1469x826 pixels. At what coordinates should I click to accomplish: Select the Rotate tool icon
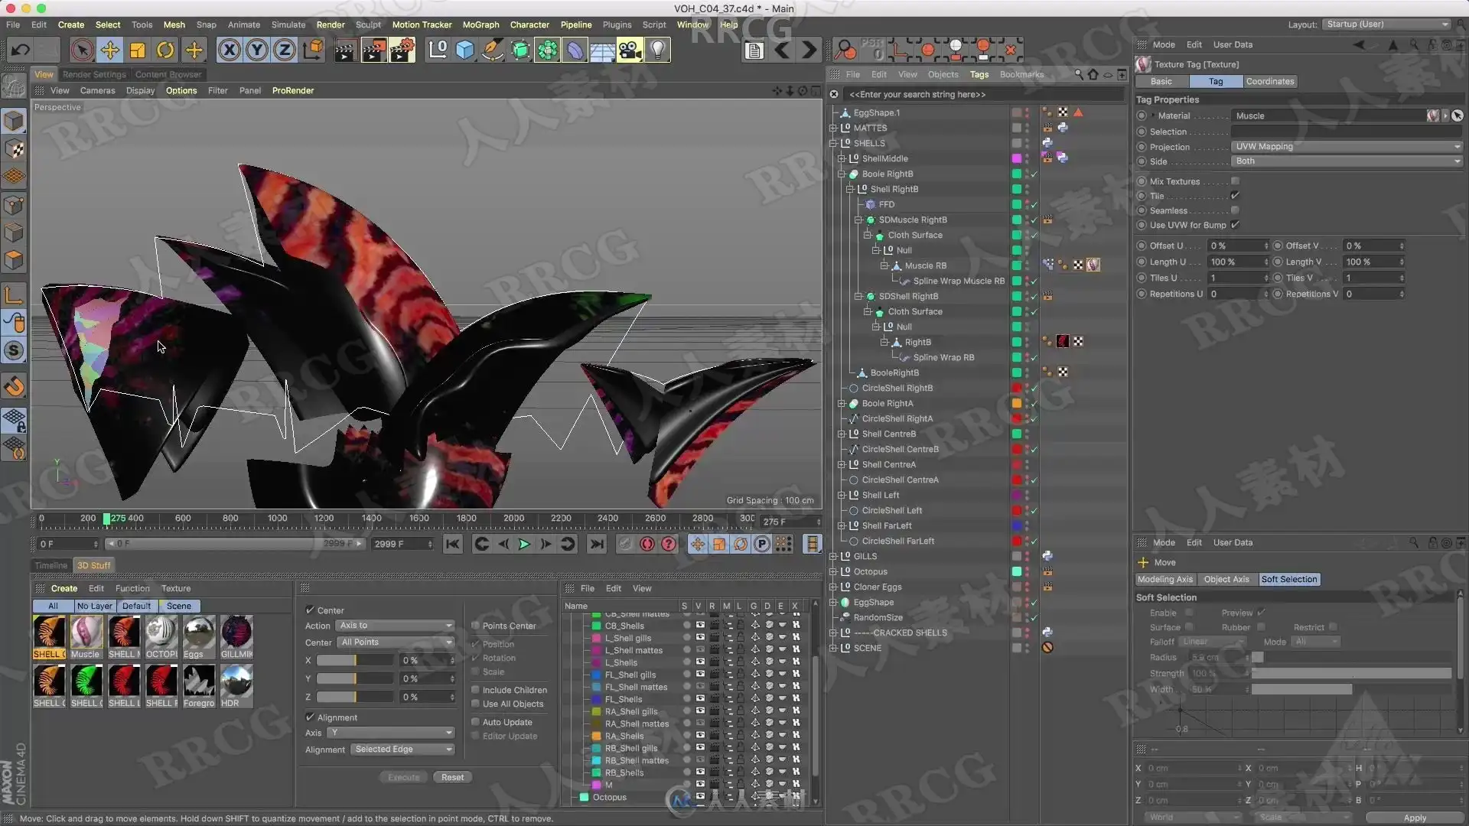coord(165,50)
